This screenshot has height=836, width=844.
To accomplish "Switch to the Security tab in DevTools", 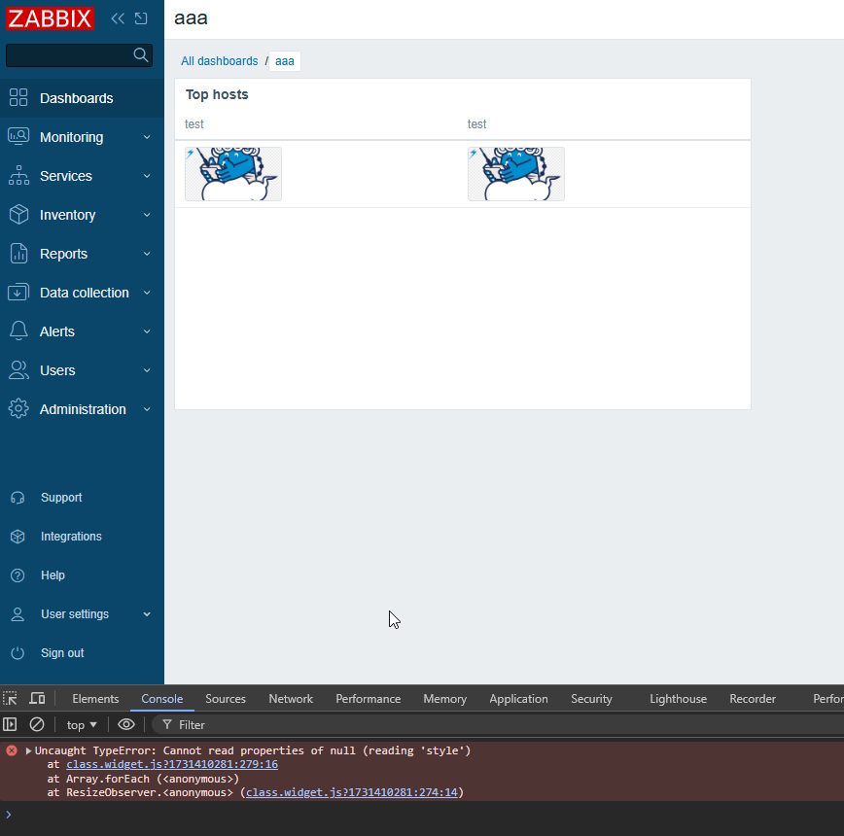I will 591,698.
